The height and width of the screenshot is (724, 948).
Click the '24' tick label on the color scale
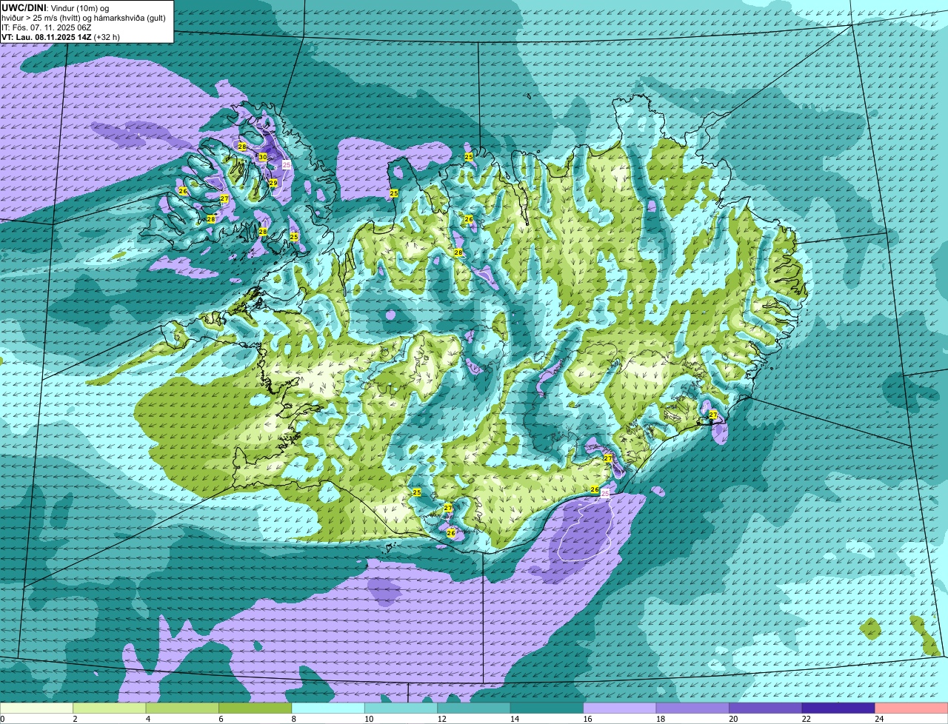(x=879, y=719)
